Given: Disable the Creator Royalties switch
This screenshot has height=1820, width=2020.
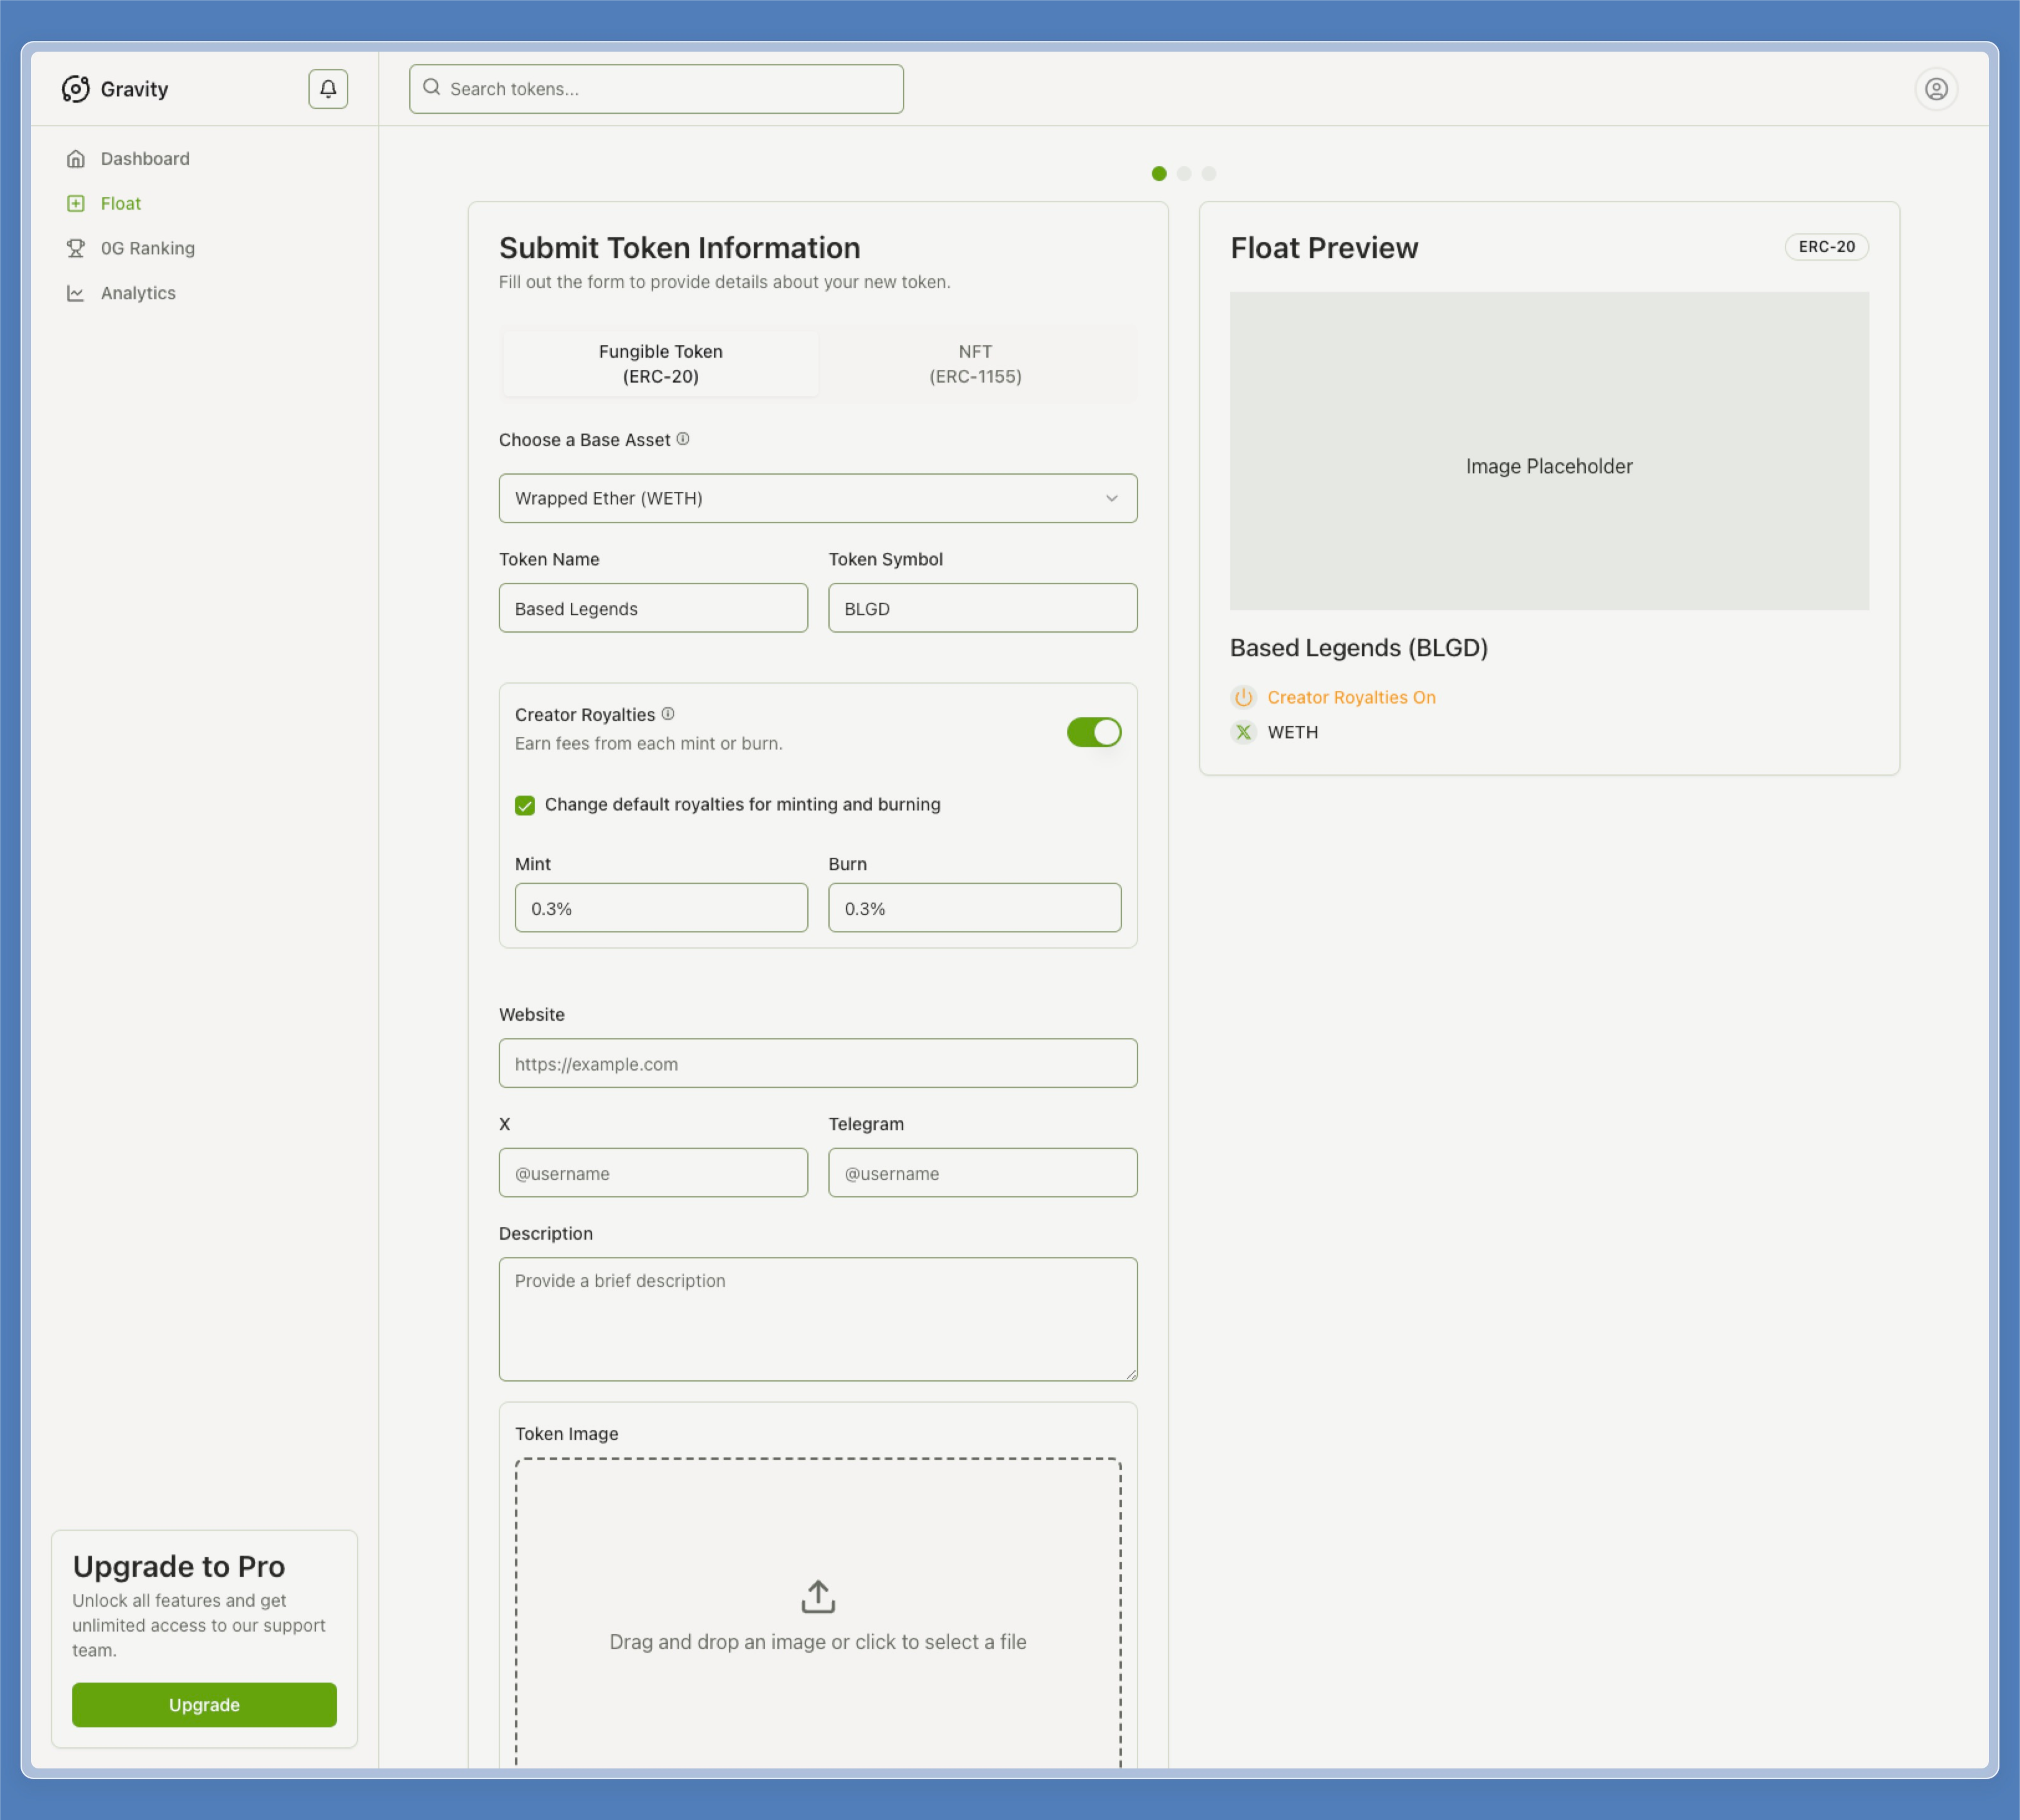Looking at the screenshot, I should click(x=1093, y=732).
